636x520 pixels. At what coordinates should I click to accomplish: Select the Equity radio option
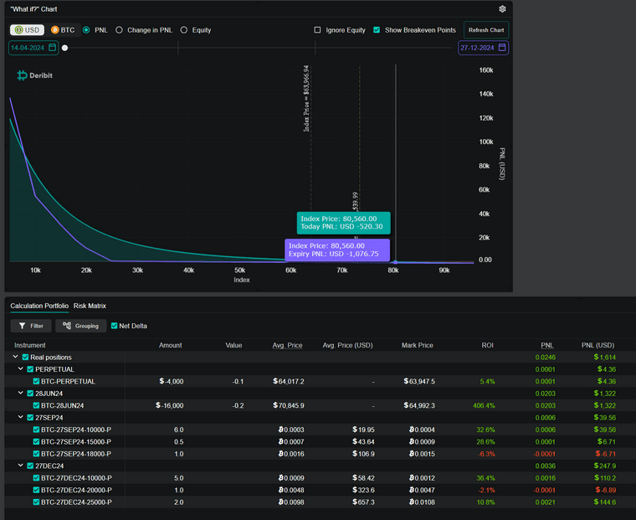tap(184, 30)
